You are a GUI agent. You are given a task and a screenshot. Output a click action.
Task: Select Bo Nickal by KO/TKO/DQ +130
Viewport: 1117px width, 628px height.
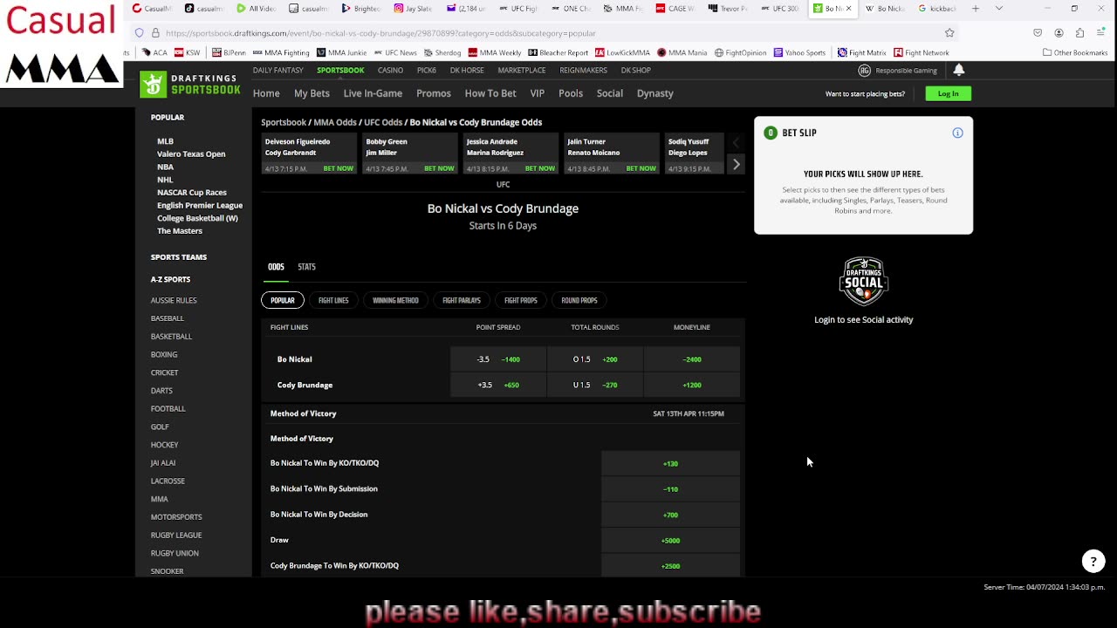pos(670,463)
